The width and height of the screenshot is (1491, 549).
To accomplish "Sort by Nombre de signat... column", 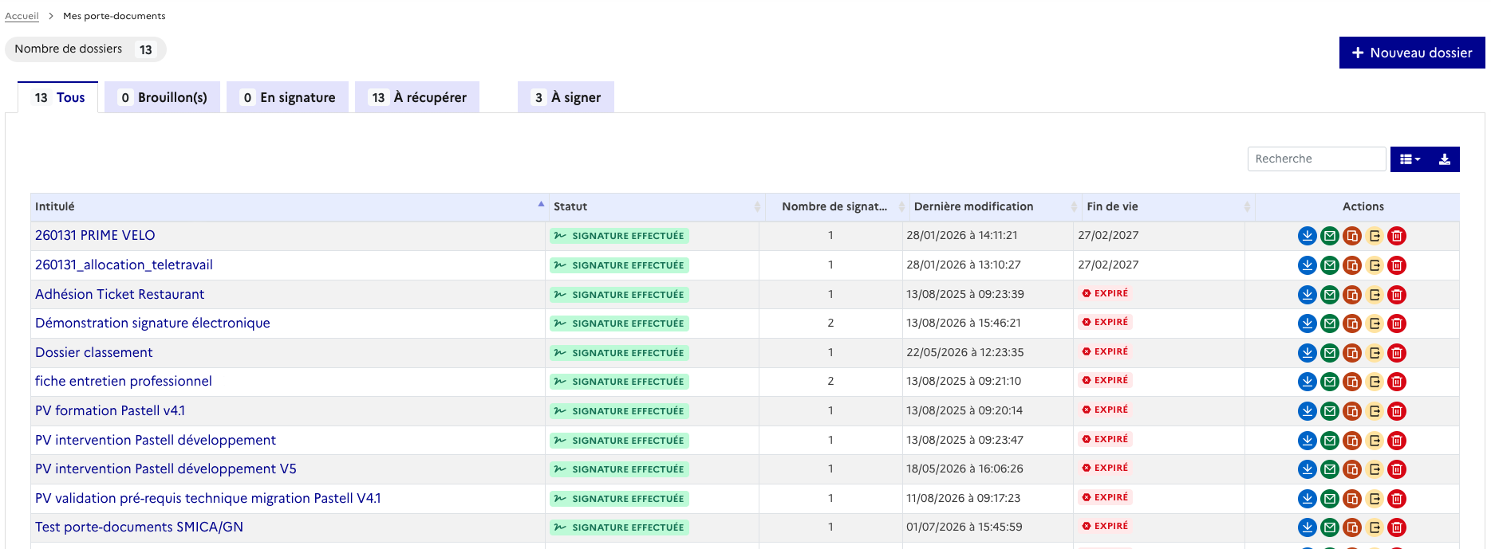I will (837, 206).
